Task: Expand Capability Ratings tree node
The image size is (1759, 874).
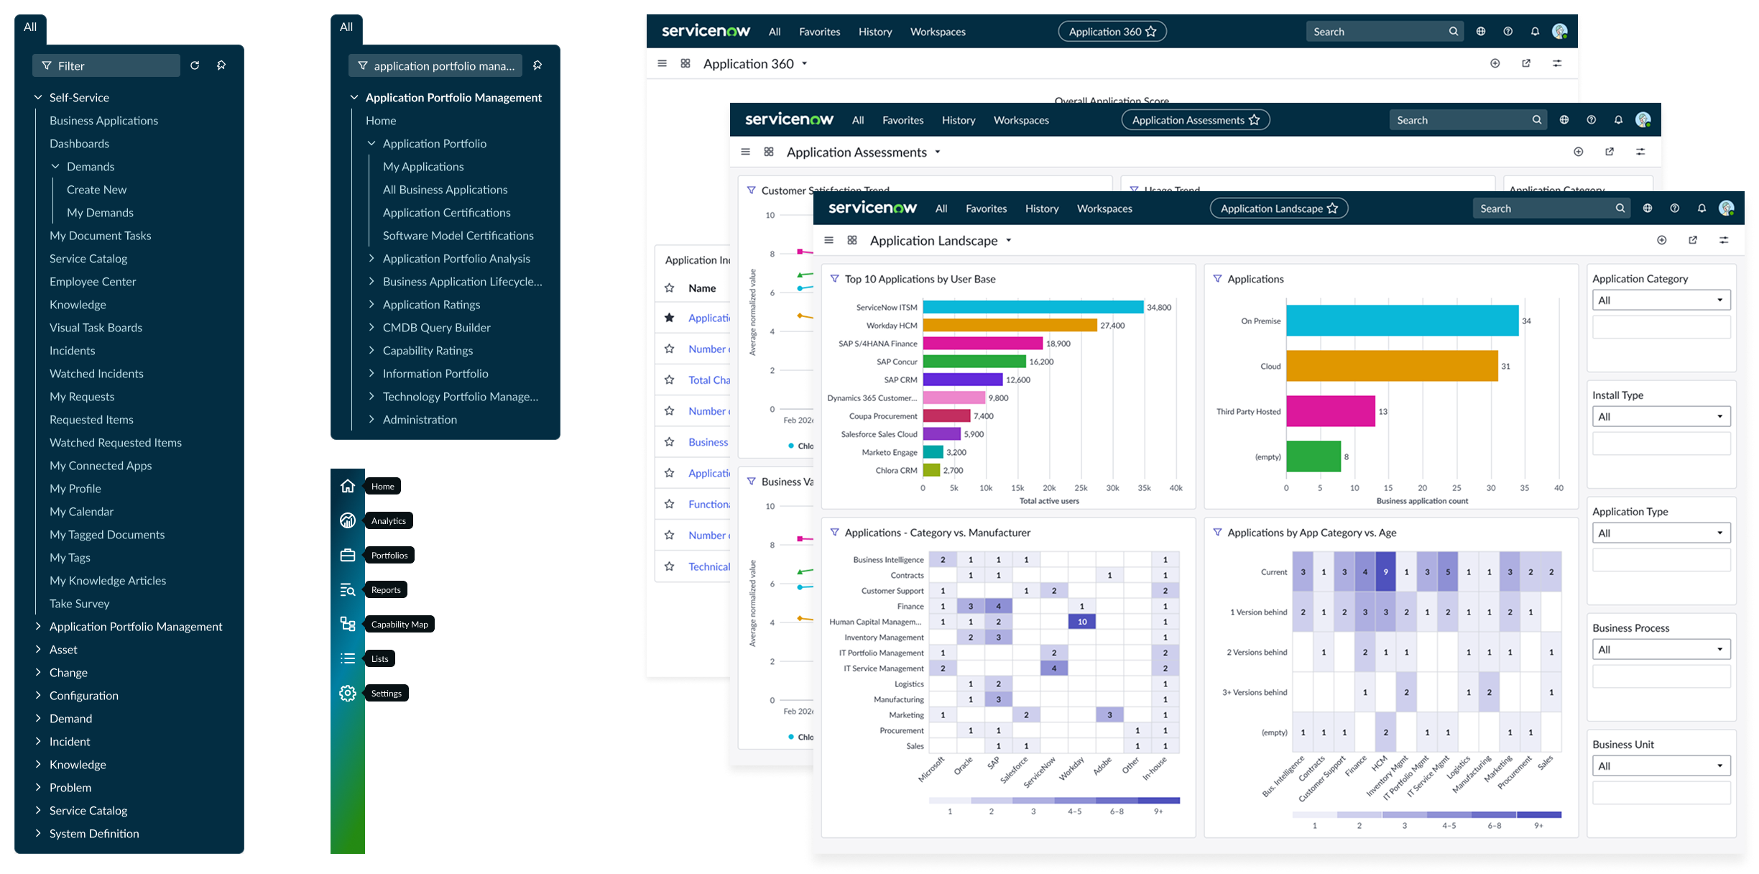Action: coord(371,350)
